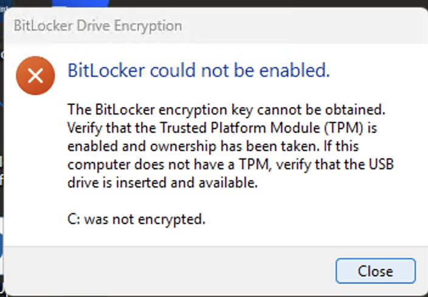428x297 pixels.
Task: Click the blue shape behind the dialog top
Action: click(80, 3)
